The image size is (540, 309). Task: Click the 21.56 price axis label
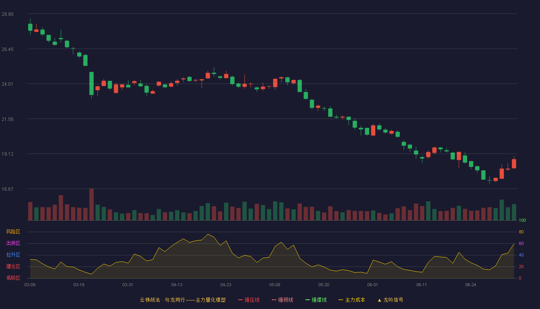click(7, 119)
